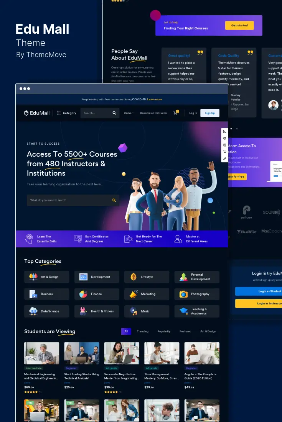This screenshot has width=282, height=422.
Task: Click the globe icon in floating side toolbar
Action: (224, 138)
